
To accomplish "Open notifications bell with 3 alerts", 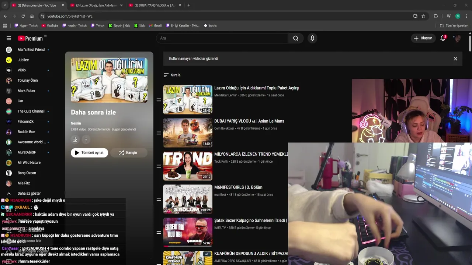I will coord(443,38).
